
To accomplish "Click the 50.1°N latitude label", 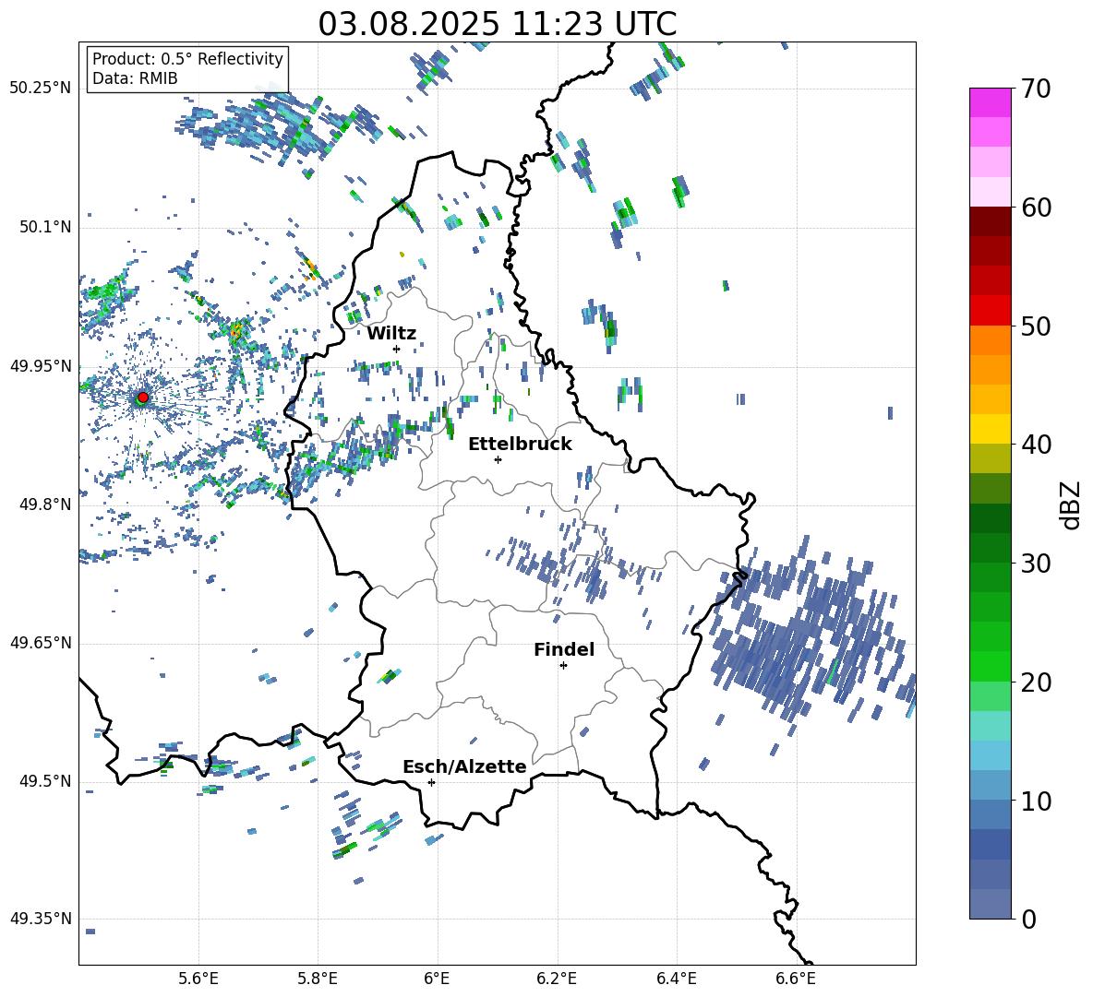I will coord(45,227).
